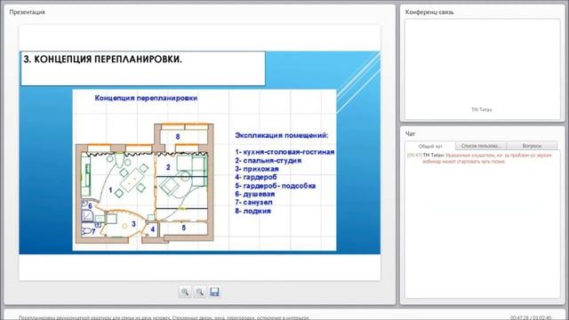This screenshot has width=569, height=320.
Task: Click the Конференц-связь panel title
Action: pyautogui.click(x=429, y=12)
